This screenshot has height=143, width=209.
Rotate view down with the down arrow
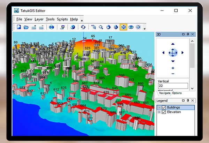pos(173,61)
